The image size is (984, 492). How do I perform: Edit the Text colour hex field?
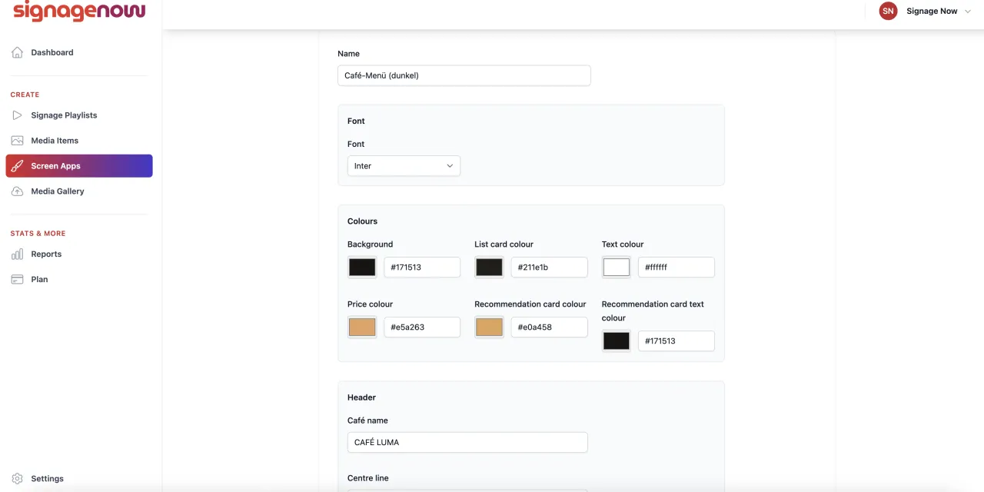pyautogui.click(x=676, y=267)
